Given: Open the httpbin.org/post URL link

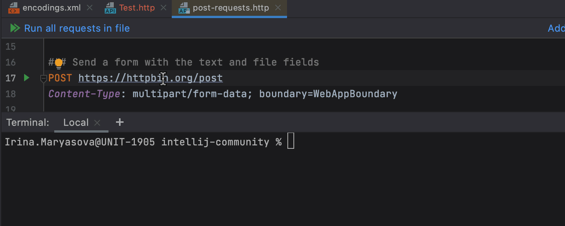Looking at the screenshot, I should click(x=150, y=78).
